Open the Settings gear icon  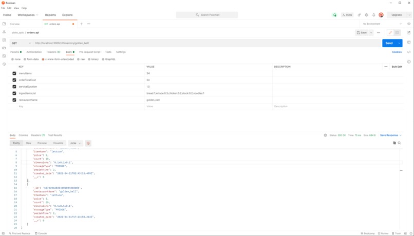point(366,15)
